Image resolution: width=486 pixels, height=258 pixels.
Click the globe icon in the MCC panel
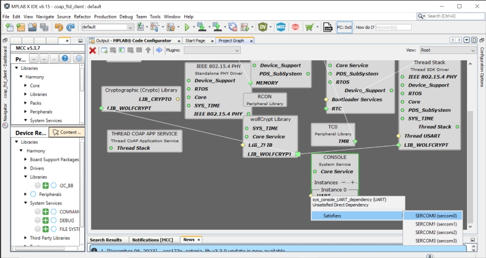click(79, 58)
